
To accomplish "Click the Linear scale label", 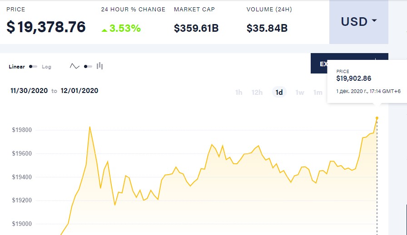I will point(17,67).
